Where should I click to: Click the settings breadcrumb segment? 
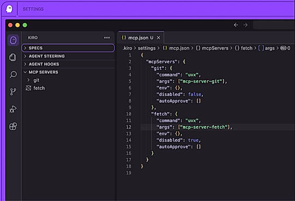[147, 48]
